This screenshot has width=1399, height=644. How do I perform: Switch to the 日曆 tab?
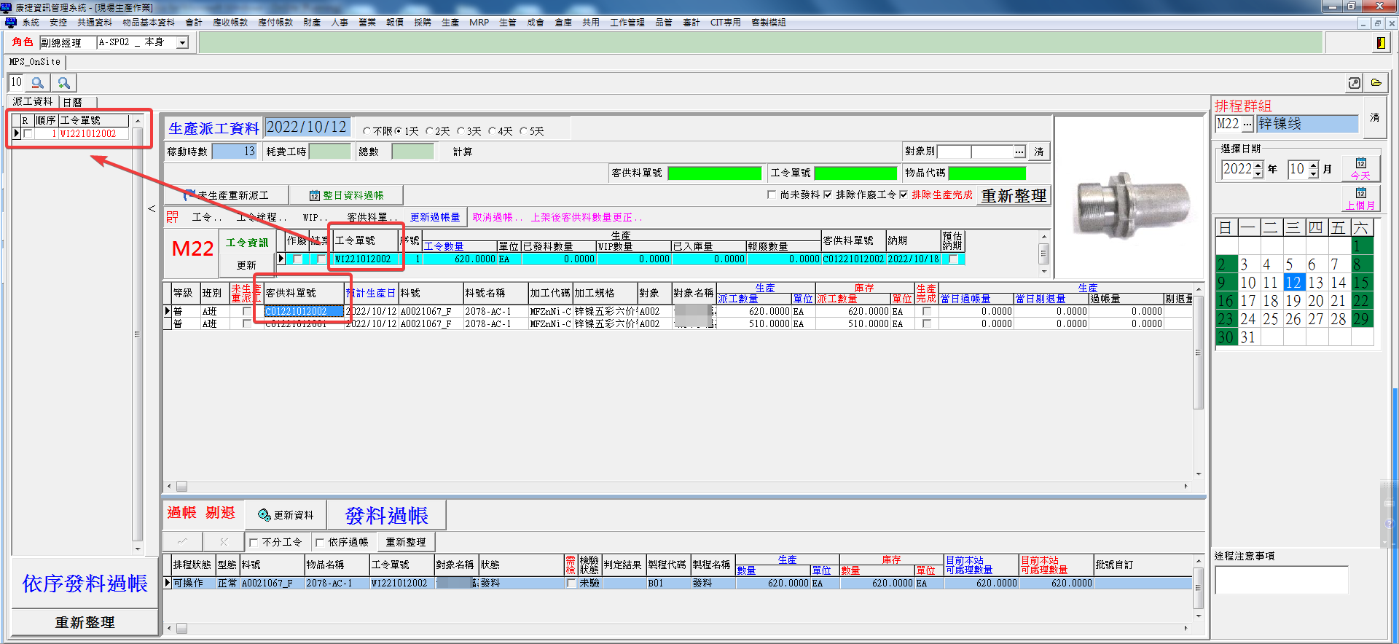coord(73,102)
